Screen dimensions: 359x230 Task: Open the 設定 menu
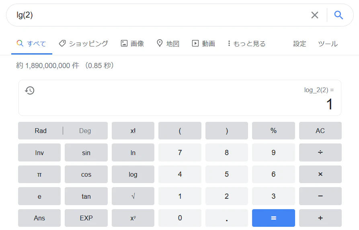tap(300, 44)
